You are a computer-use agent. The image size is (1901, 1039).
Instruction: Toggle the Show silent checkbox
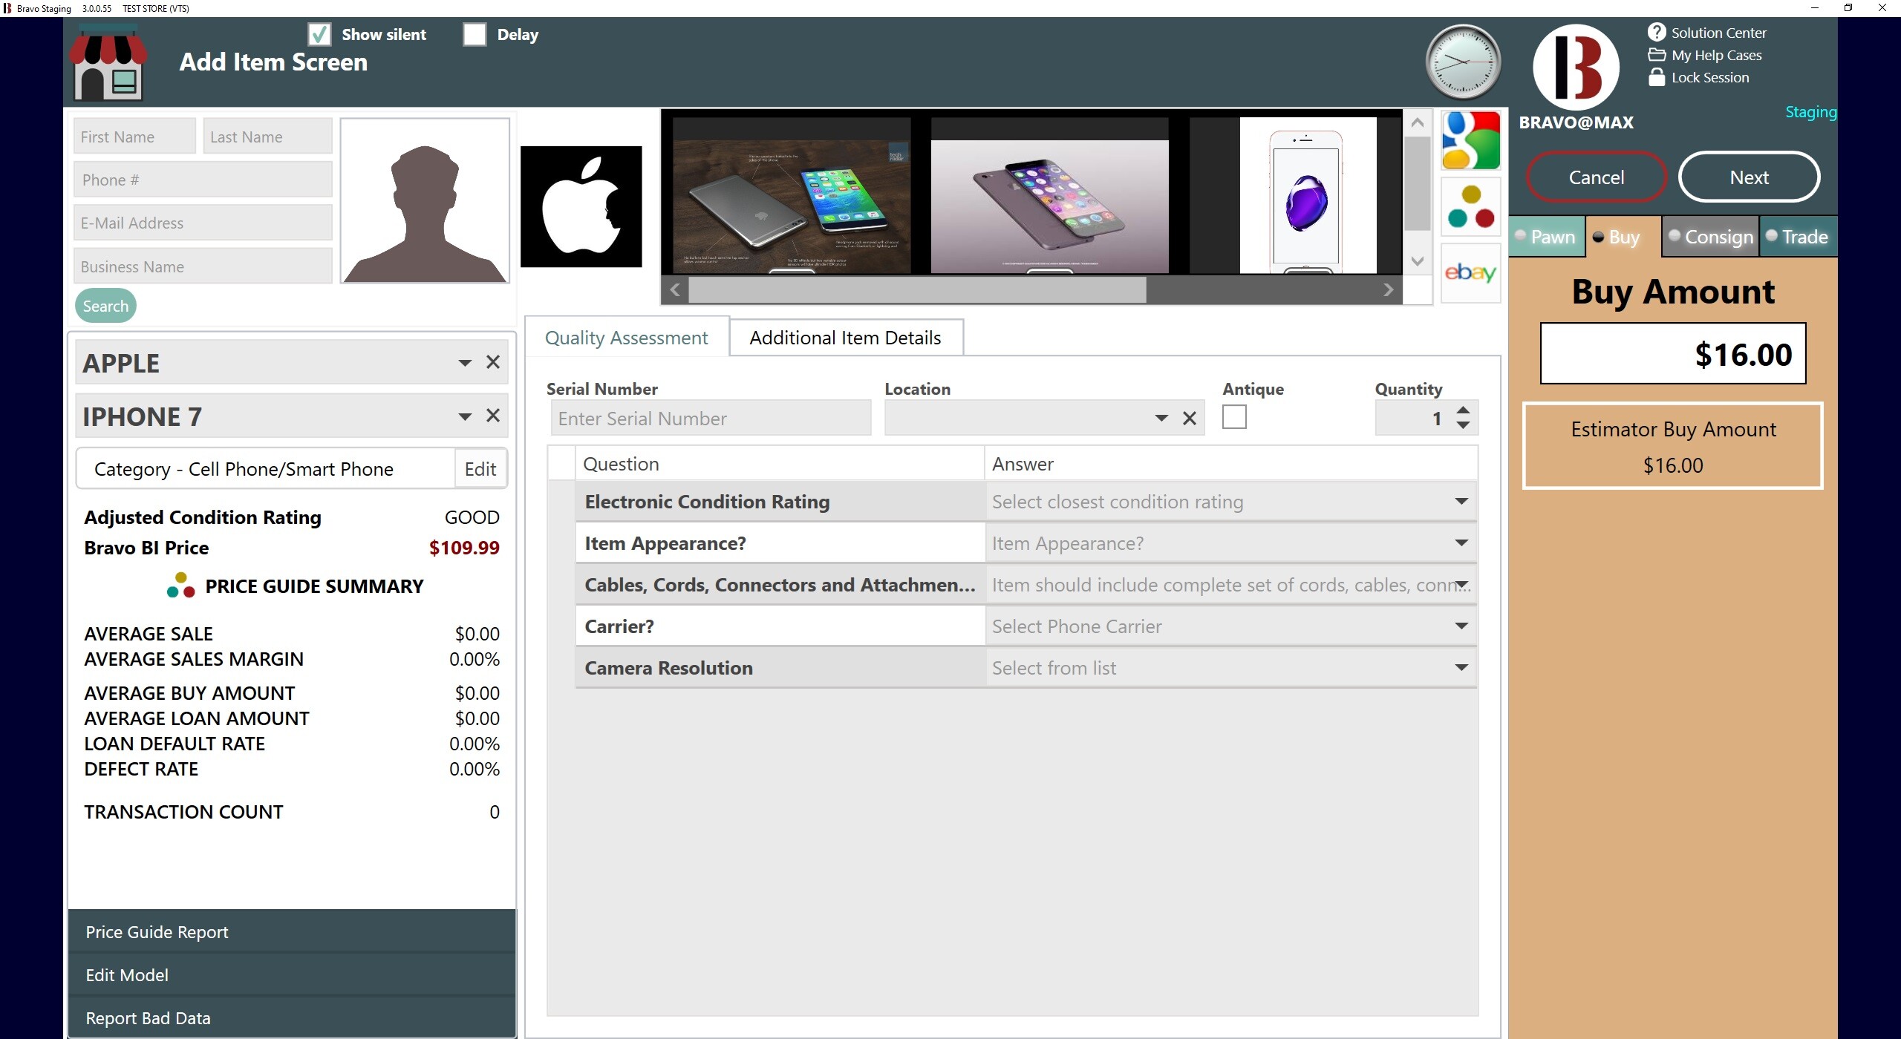[x=319, y=34]
